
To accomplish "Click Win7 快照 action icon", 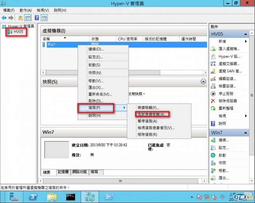I will pos(213,163).
